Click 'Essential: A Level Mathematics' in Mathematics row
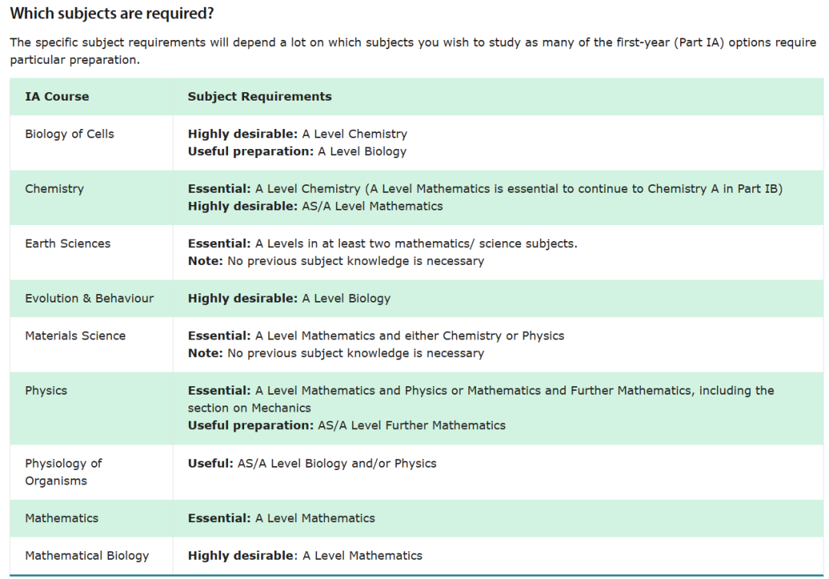 (281, 518)
